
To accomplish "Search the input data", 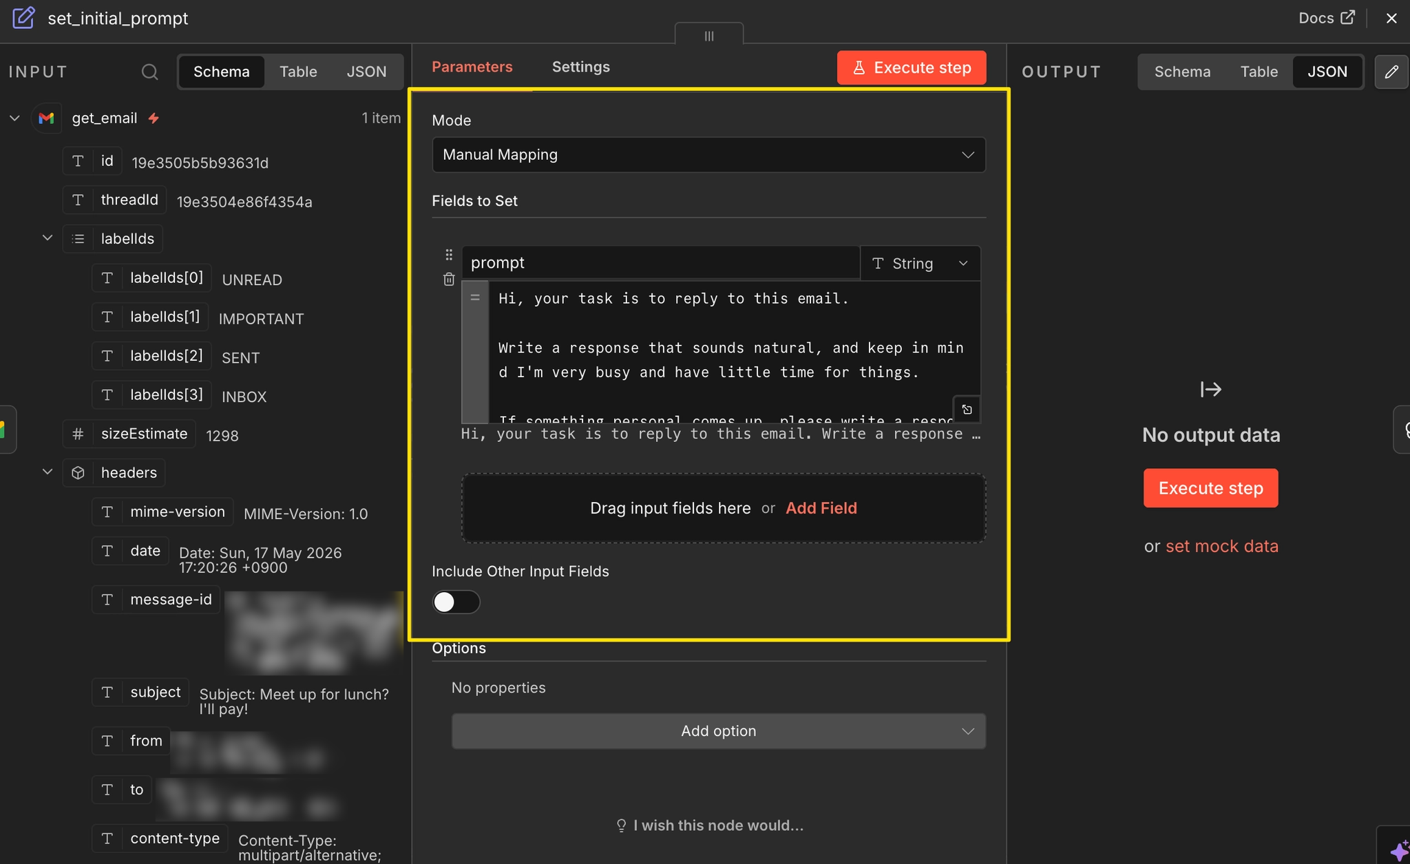I will coord(149,72).
